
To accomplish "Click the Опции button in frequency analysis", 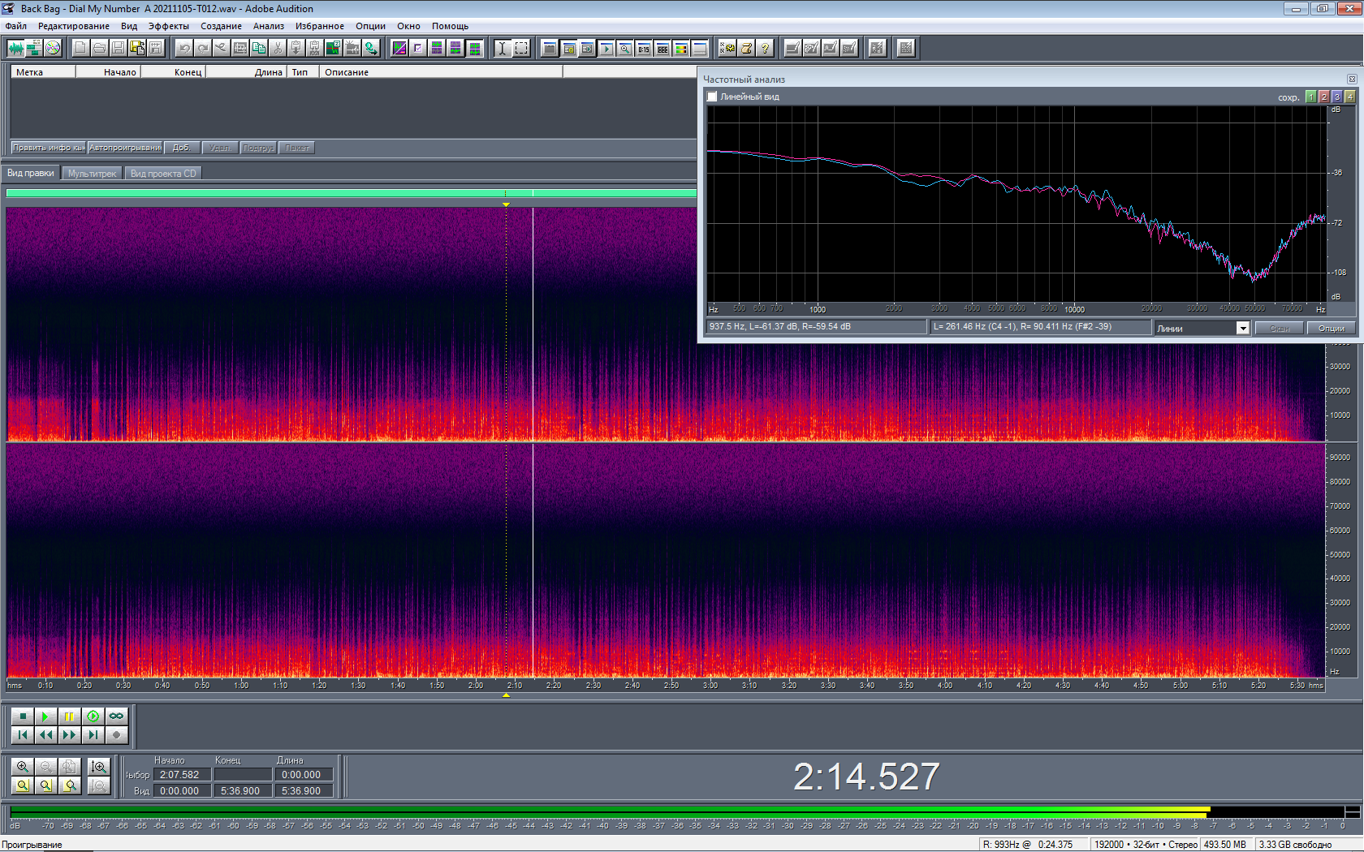I will click(1331, 328).
